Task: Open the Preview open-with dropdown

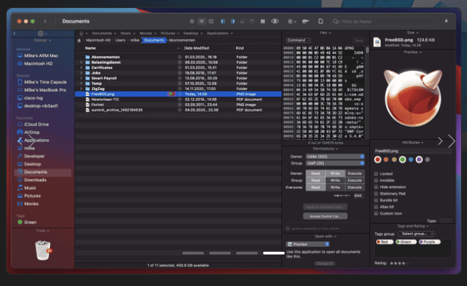Action: point(308,244)
